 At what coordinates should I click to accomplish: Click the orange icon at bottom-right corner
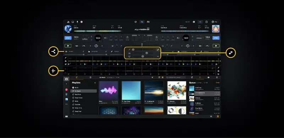coord(218,116)
